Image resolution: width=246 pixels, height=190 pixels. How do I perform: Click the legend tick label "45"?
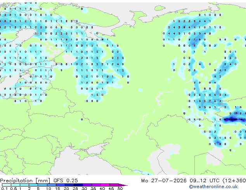point(111,188)
